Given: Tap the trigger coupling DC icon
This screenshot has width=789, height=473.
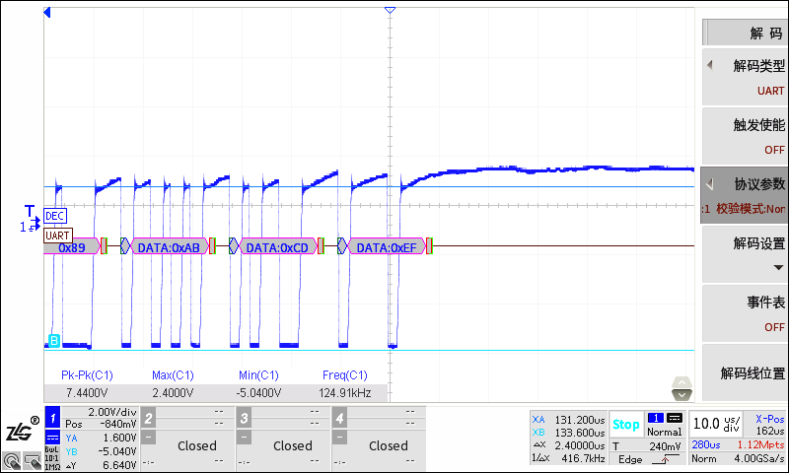Looking at the screenshot, I should point(675,418).
